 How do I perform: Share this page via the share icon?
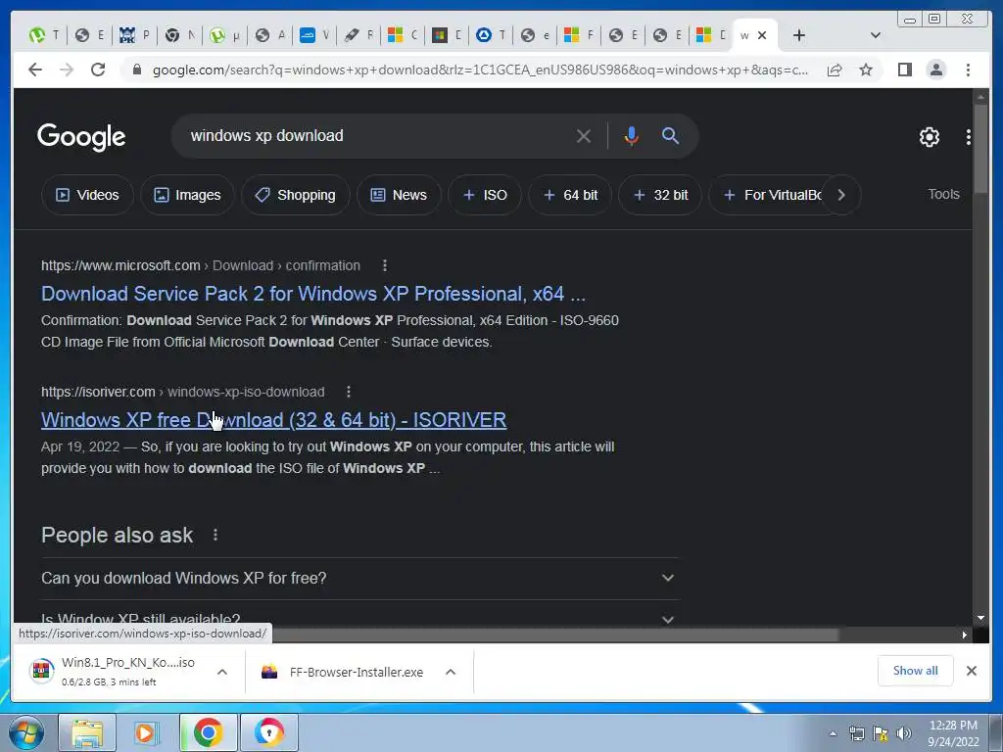835,70
